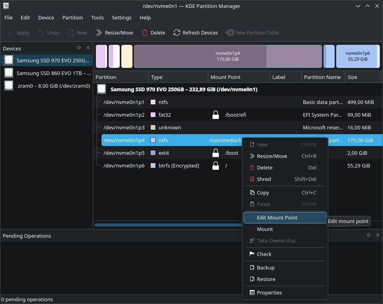
Task: Click the Resize/Move toolbar icon
Action: tap(99, 33)
